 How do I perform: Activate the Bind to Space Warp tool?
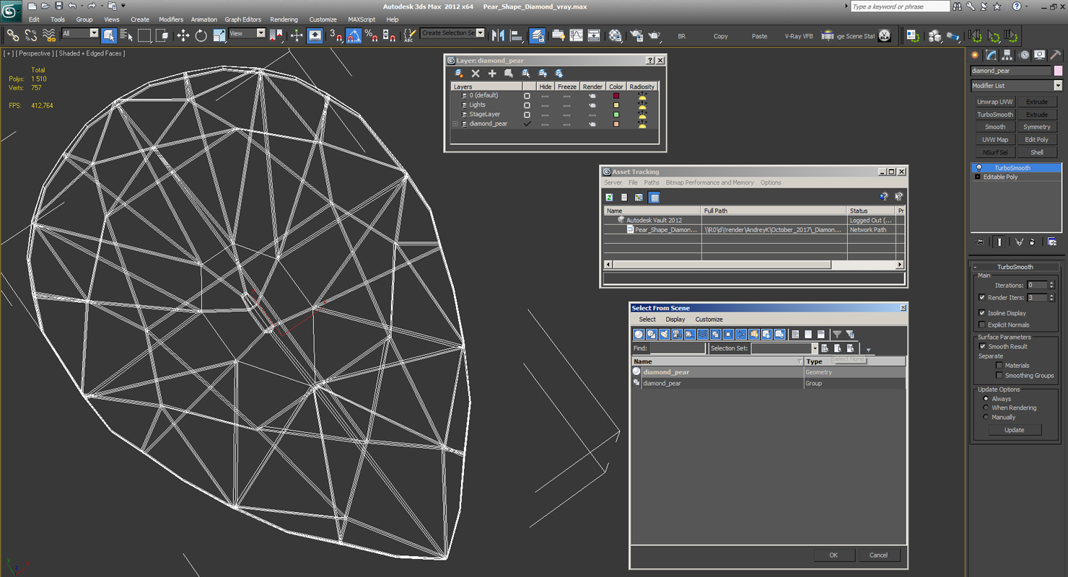click(49, 35)
